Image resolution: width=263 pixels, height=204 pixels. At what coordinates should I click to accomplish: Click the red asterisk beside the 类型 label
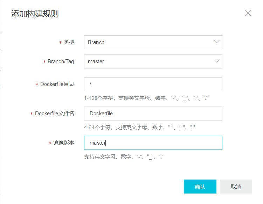click(60, 43)
